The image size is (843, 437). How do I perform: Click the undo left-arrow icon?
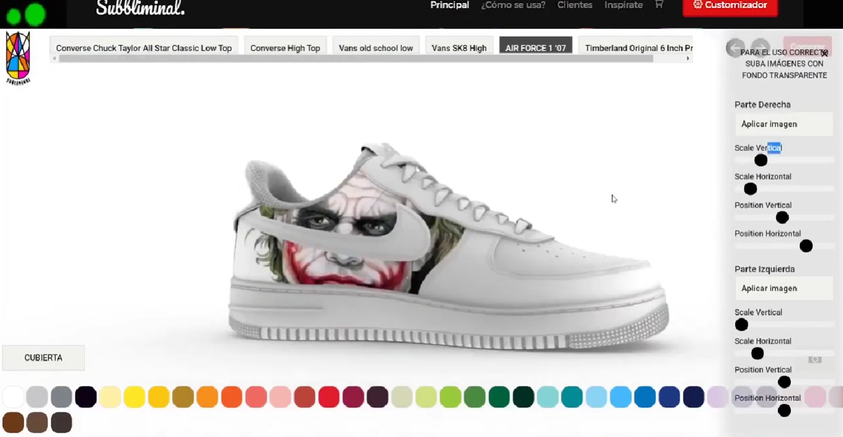735,48
